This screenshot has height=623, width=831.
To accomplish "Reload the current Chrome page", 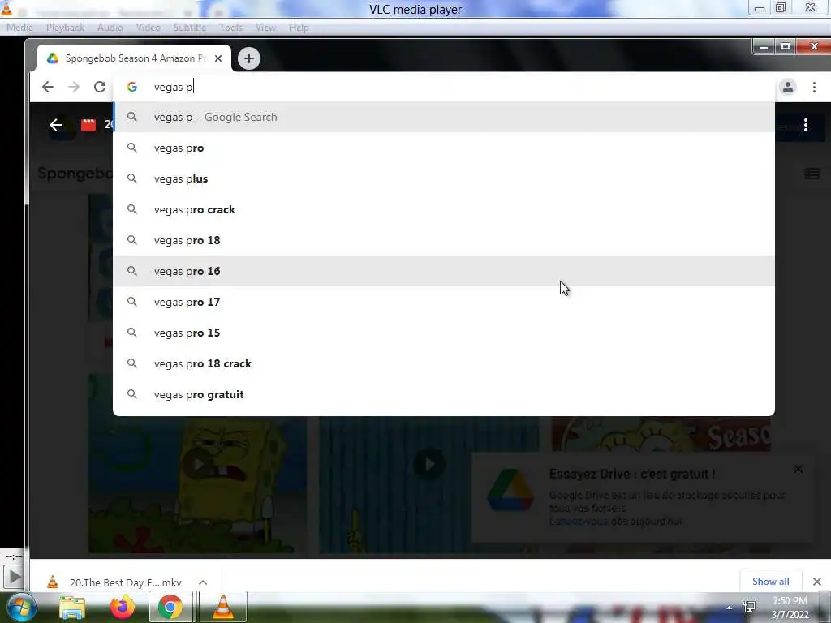I will click(100, 87).
